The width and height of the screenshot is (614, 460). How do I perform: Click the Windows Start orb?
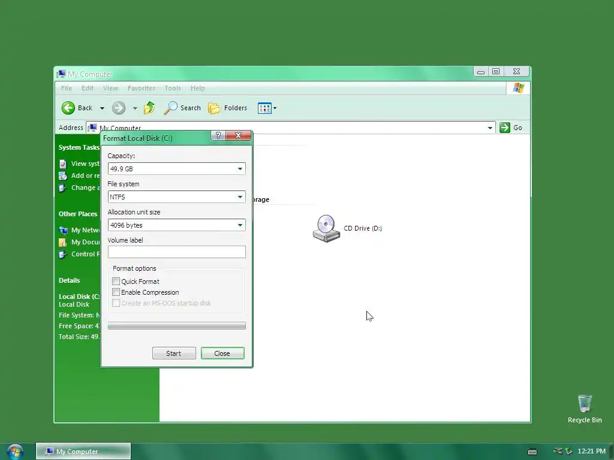[15, 452]
